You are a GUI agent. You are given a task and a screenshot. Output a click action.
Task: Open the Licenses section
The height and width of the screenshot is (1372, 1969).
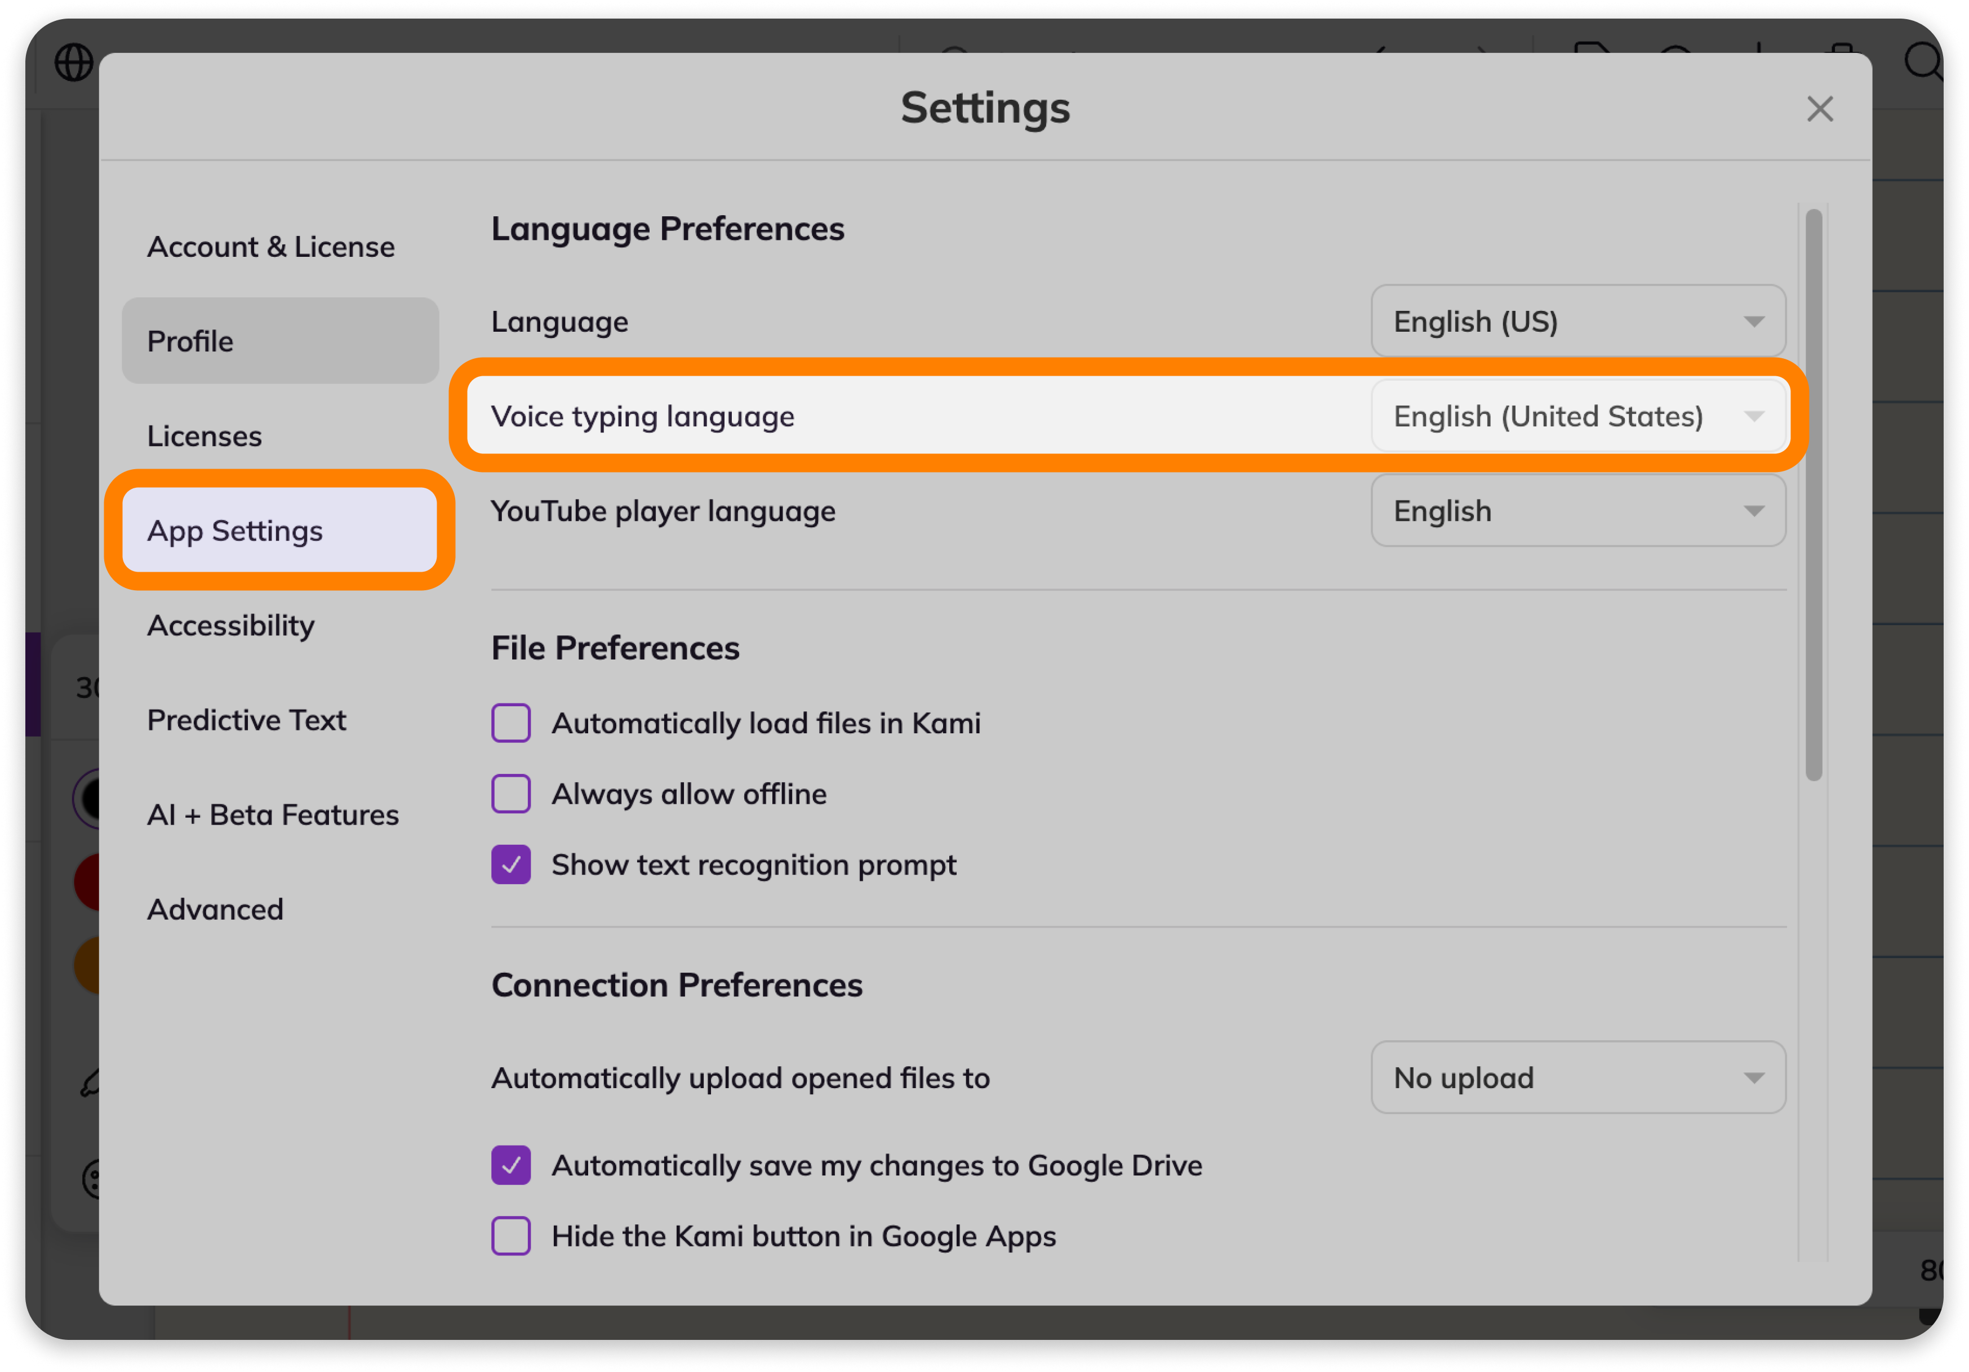279,435
